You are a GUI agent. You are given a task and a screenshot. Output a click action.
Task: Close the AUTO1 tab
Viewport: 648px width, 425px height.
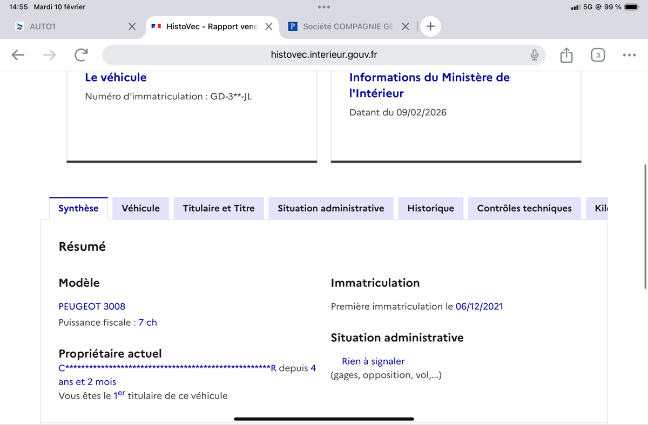coord(132,26)
